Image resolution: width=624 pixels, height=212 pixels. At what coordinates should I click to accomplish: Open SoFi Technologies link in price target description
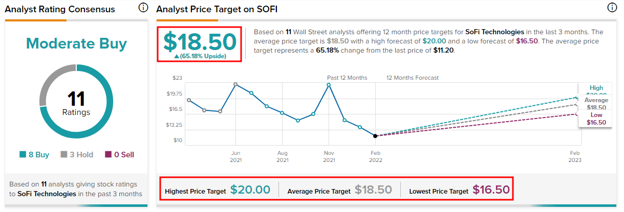point(494,32)
